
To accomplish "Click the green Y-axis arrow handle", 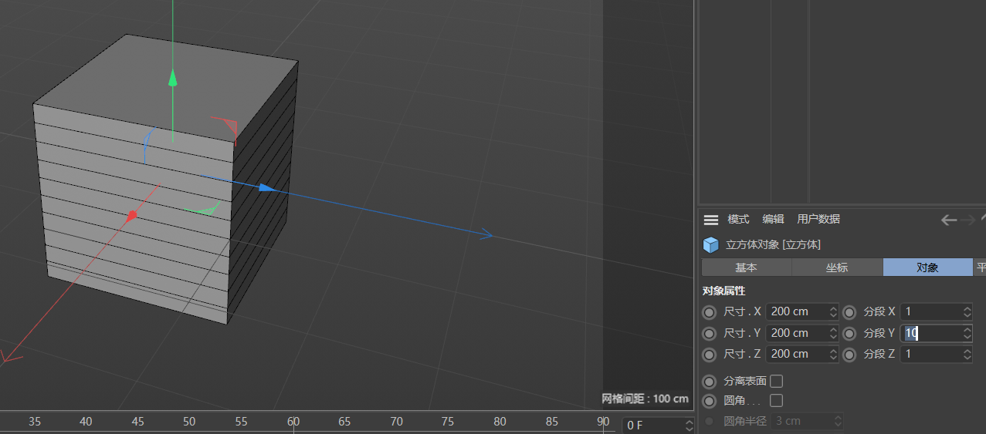I will [173, 78].
